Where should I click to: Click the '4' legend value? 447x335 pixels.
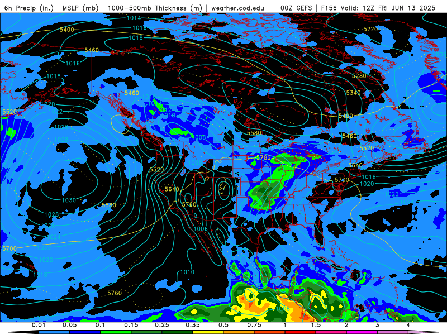408,325
